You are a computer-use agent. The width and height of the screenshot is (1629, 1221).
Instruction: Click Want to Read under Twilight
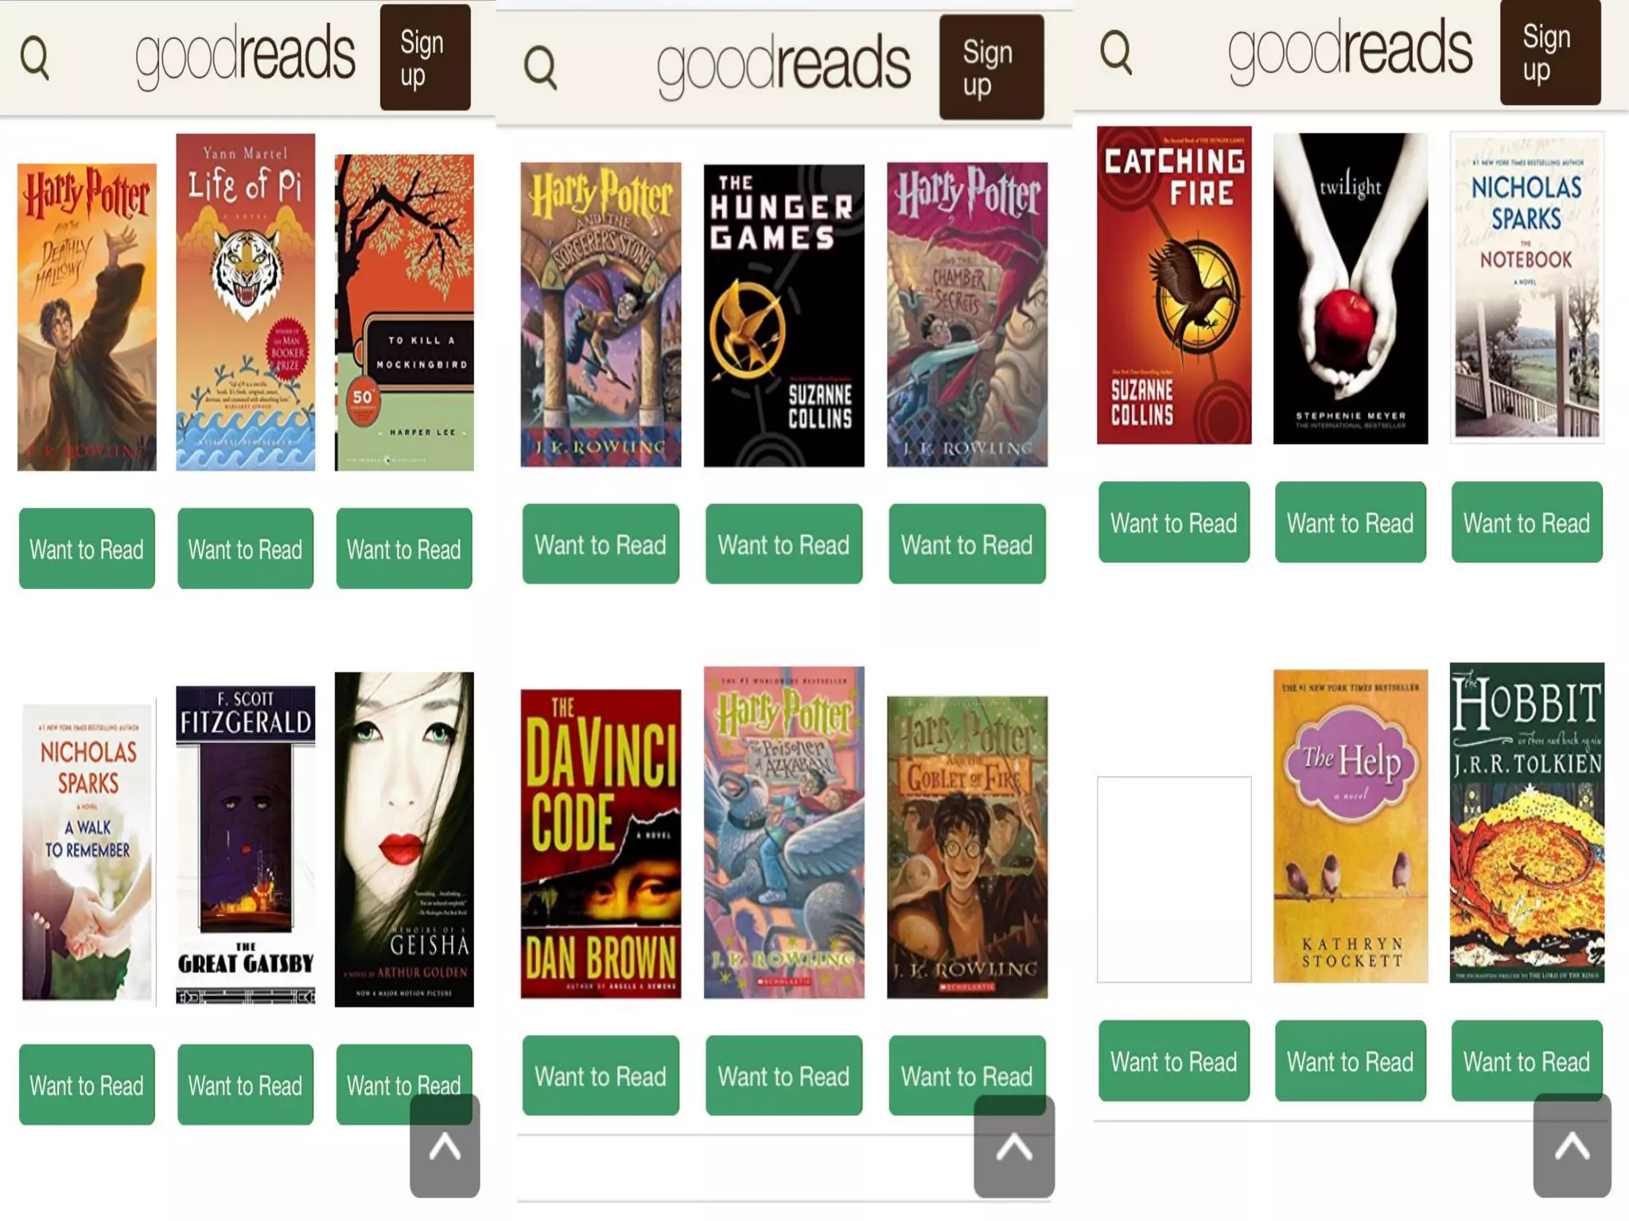coord(1350,522)
